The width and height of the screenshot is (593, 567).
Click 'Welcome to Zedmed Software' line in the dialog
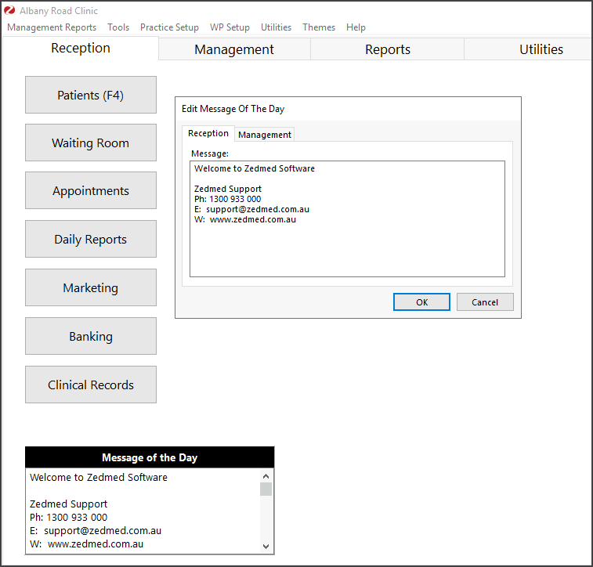pos(254,168)
